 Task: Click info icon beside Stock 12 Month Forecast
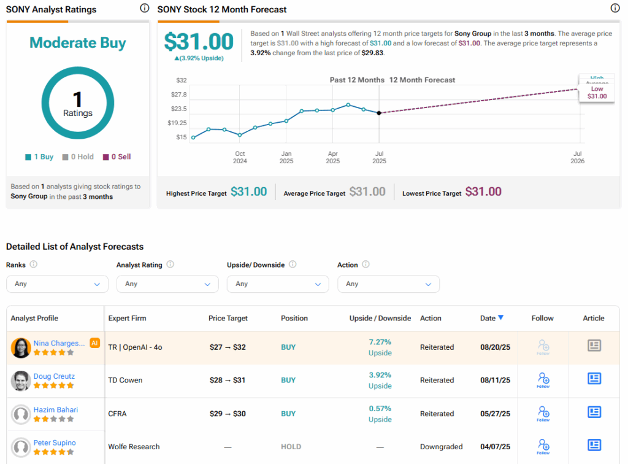tap(615, 9)
